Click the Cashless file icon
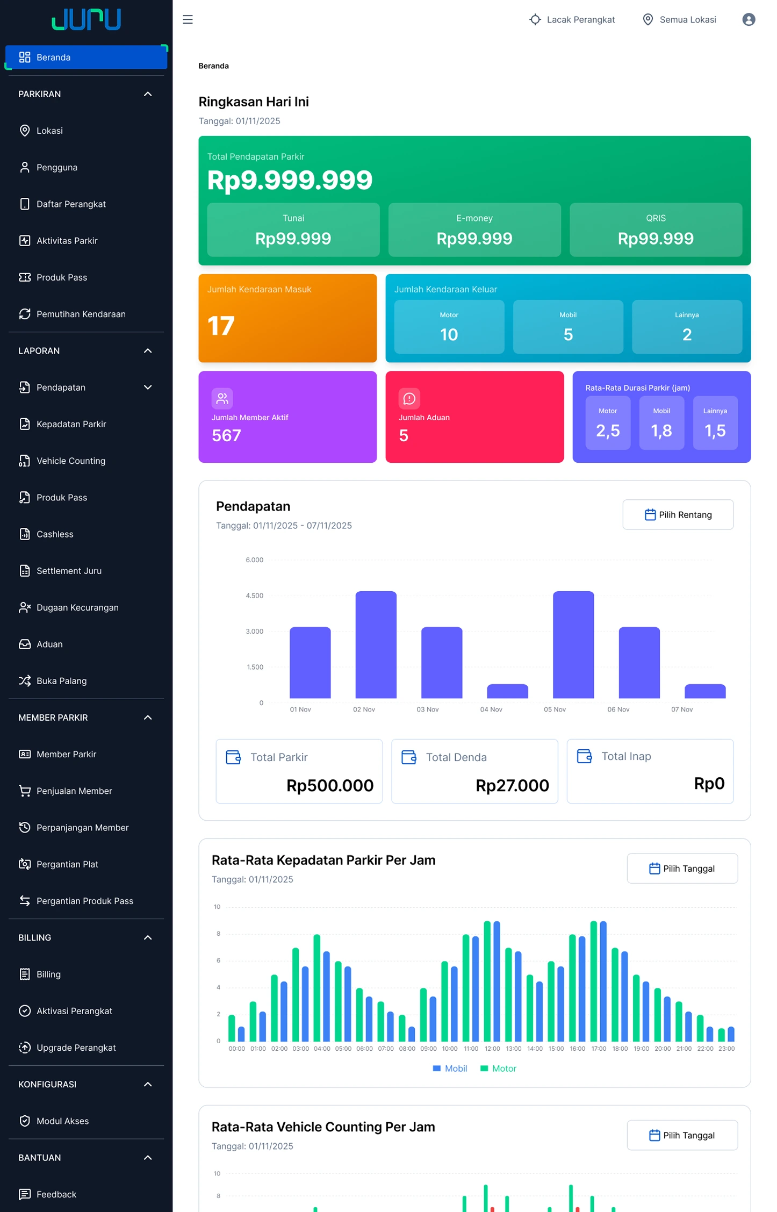This screenshot has width=777, height=1212. pos(25,534)
